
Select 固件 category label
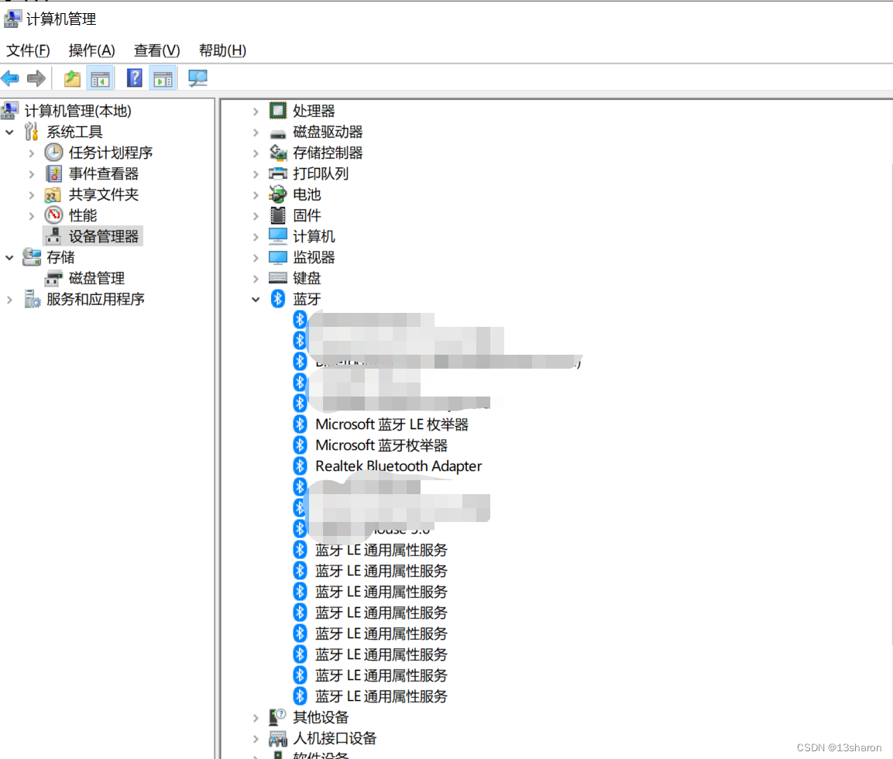pos(307,215)
